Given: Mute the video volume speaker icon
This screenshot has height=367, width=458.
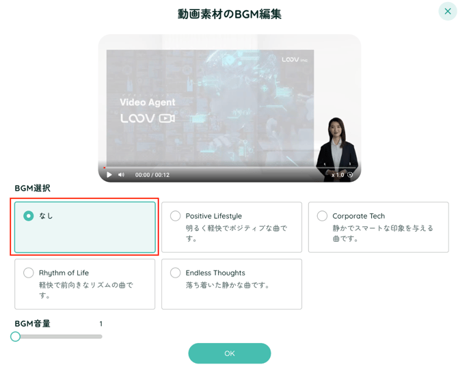Looking at the screenshot, I should point(122,175).
